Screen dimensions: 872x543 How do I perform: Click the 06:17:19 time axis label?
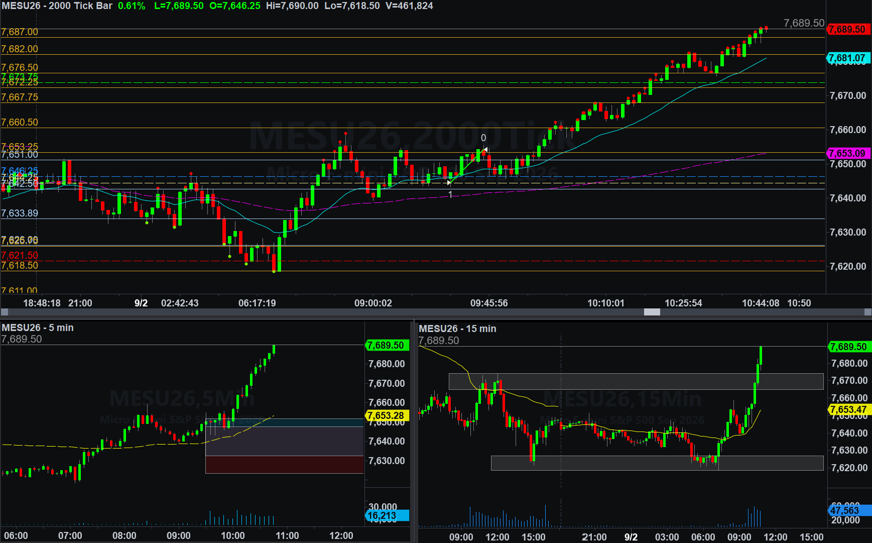257,303
